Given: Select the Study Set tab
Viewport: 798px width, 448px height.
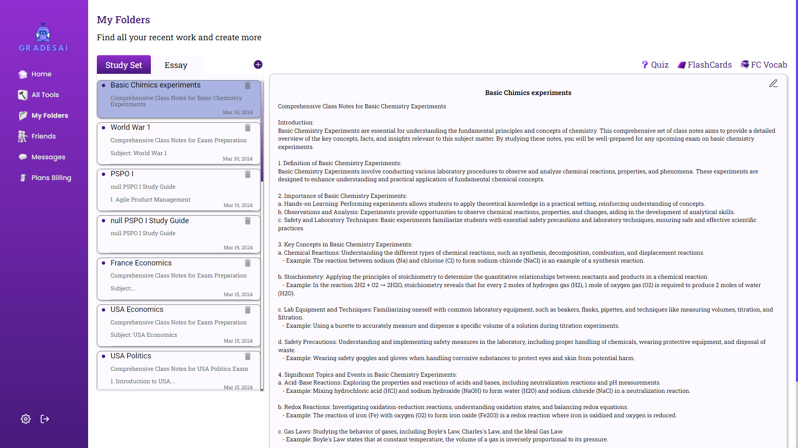Looking at the screenshot, I should click(x=123, y=65).
